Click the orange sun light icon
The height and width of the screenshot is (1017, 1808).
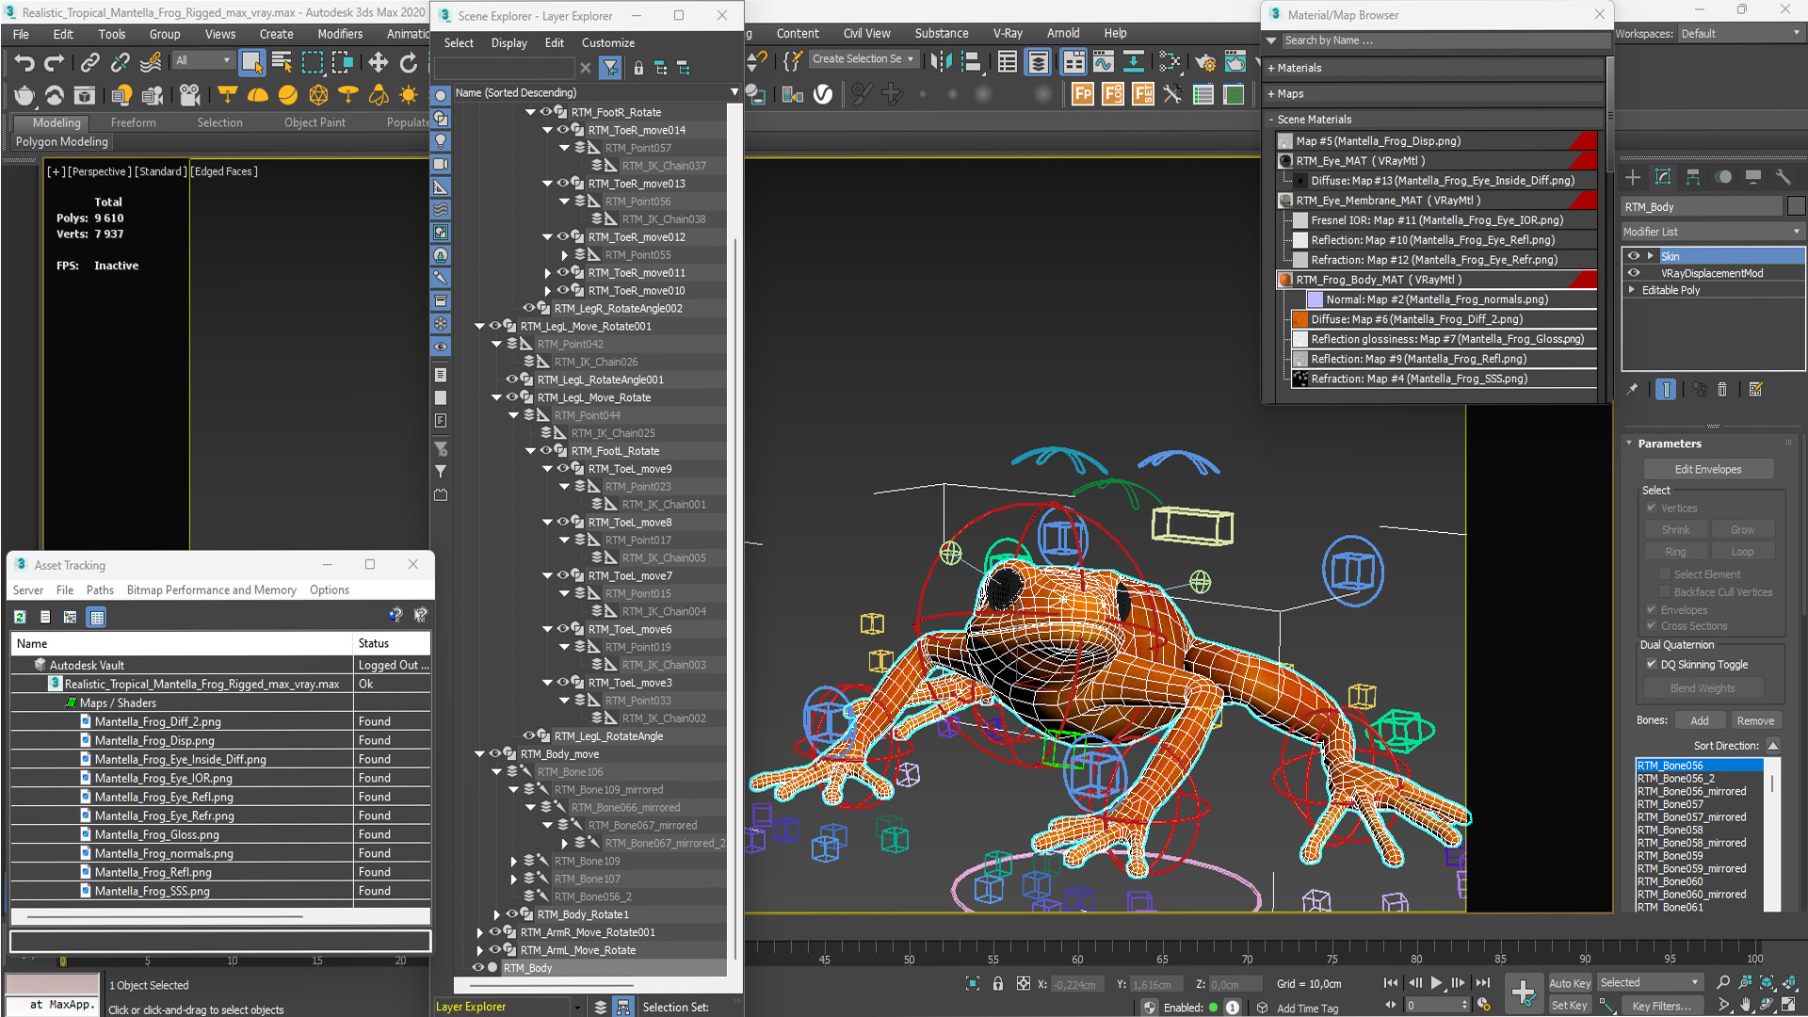(409, 95)
